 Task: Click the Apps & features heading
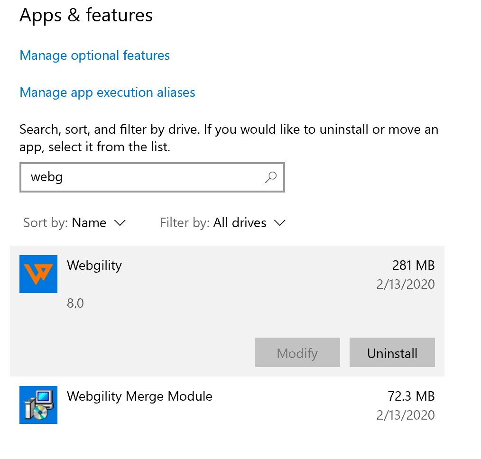coord(86,15)
